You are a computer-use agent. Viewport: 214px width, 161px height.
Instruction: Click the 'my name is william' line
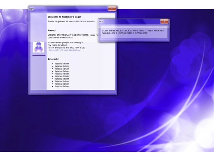pyautogui.click(x=57, y=45)
